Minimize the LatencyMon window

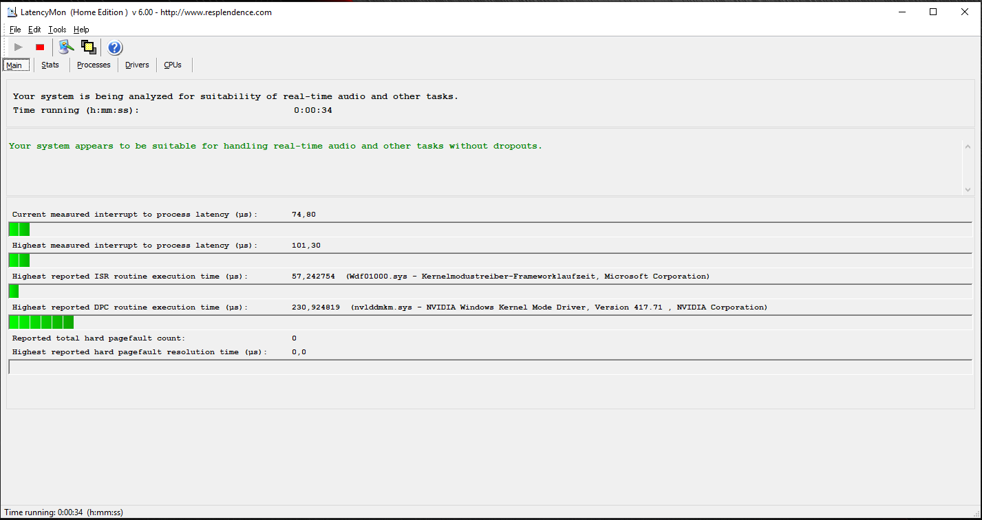tap(901, 12)
